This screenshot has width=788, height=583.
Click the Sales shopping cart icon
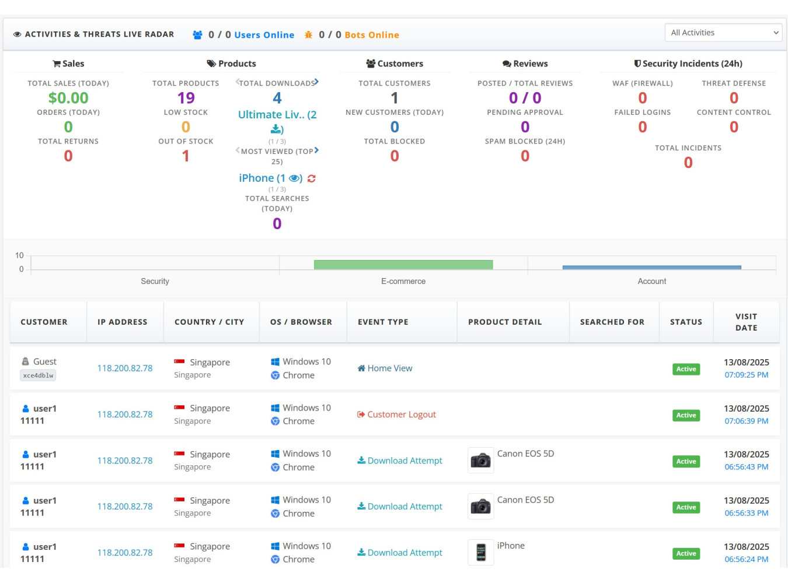[57, 64]
